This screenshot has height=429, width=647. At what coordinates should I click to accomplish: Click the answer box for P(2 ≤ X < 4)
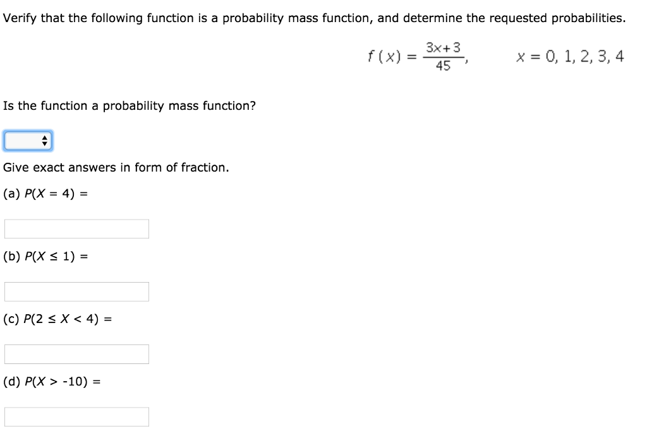(76, 354)
